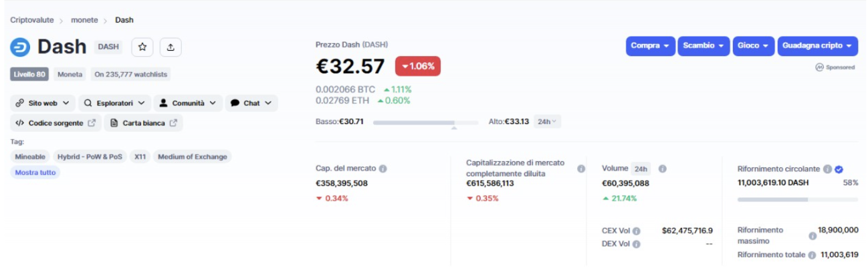Click the blue Dash logo icon
Viewport: 868px width, 276px height.
coord(20,47)
